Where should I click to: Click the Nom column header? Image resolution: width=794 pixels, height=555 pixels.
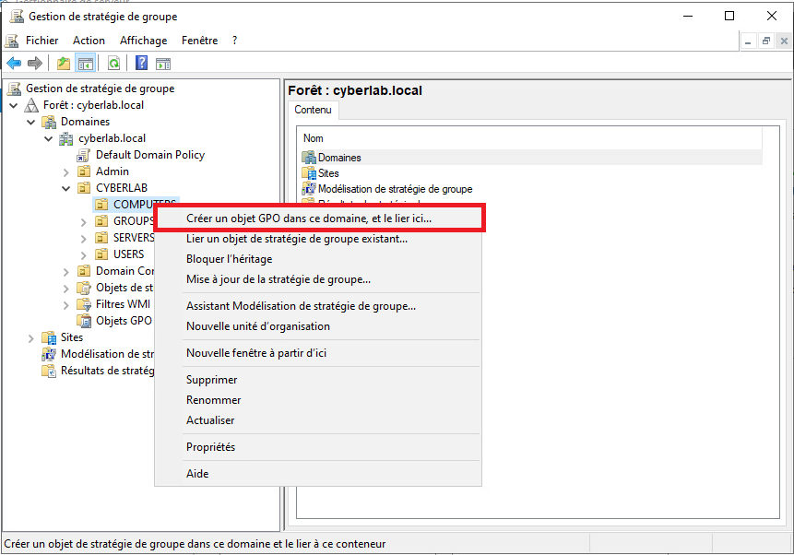[314, 138]
